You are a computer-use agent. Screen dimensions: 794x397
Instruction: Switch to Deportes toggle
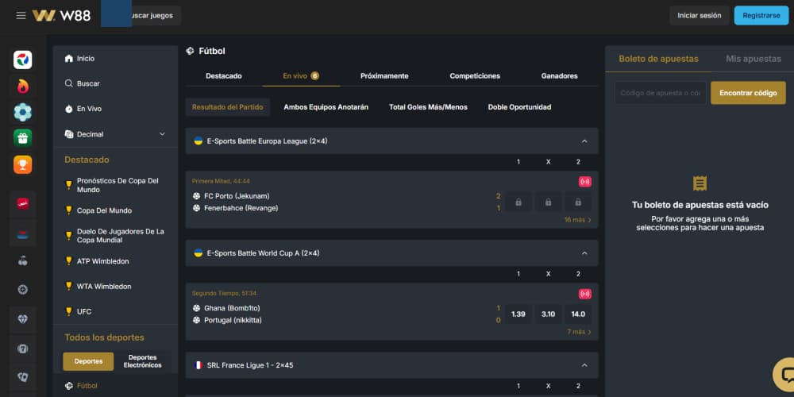click(x=89, y=361)
